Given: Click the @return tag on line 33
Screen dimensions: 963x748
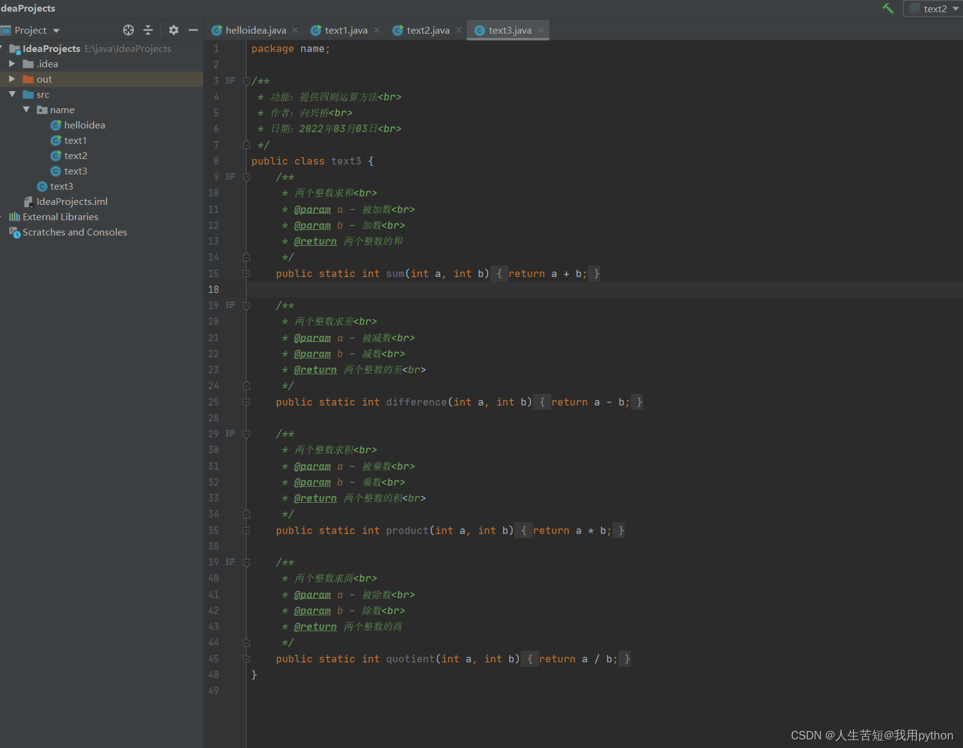Looking at the screenshot, I should (x=315, y=498).
